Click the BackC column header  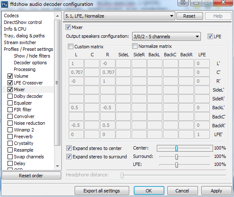point(170,55)
